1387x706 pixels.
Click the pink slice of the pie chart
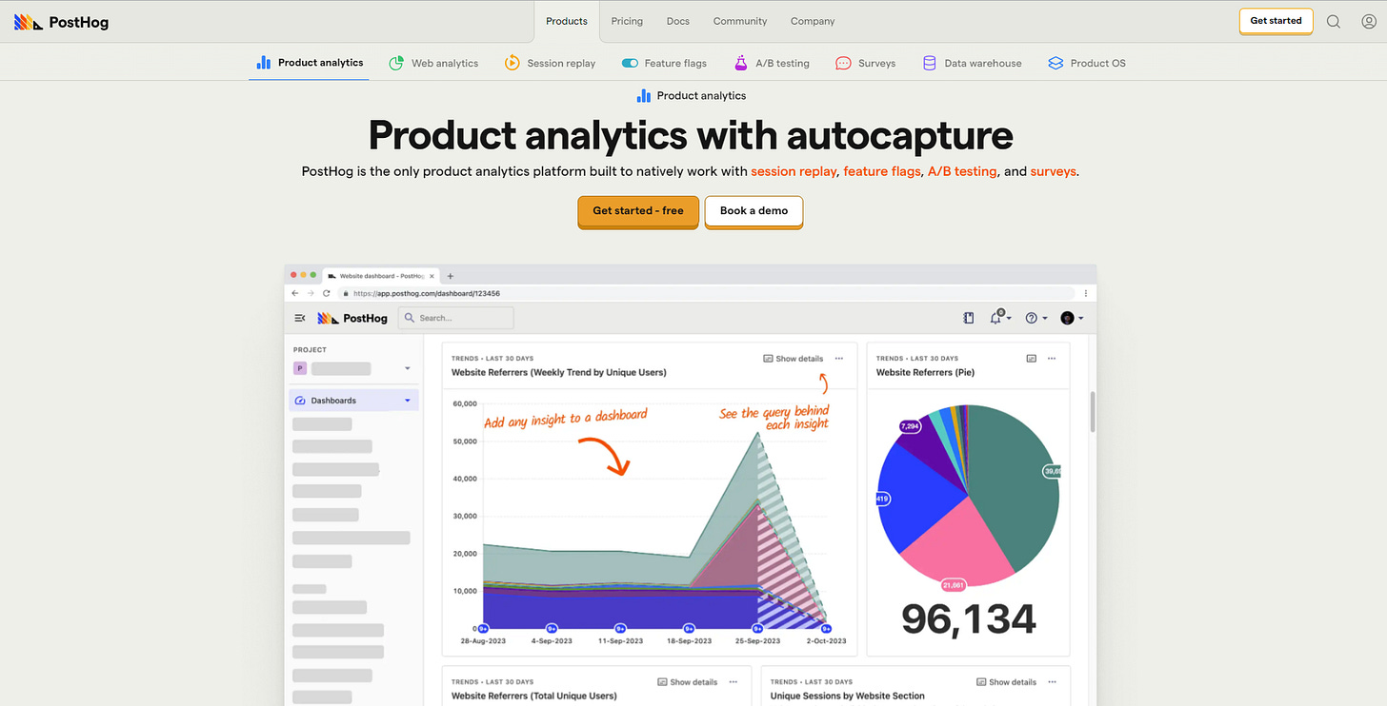(957, 542)
